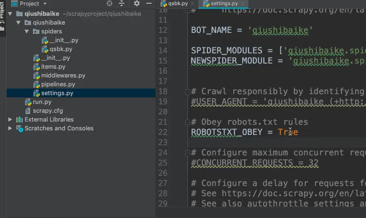The height and width of the screenshot is (218, 366).
Task: Click the Python icon beside pipelines.py
Action: point(36,84)
